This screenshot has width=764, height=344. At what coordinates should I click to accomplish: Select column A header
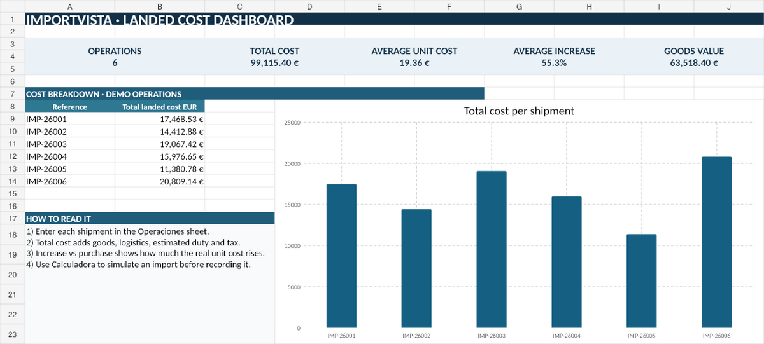click(x=69, y=6)
